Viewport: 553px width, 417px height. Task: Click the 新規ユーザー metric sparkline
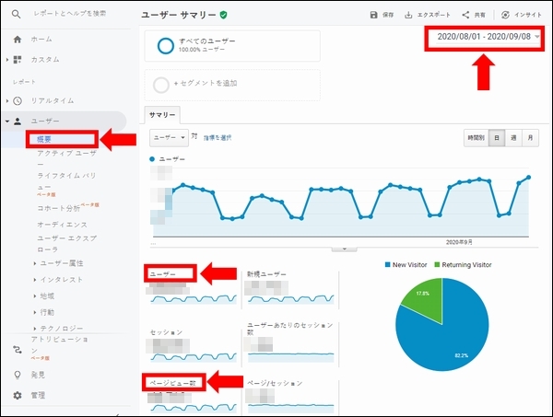pos(290,299)
